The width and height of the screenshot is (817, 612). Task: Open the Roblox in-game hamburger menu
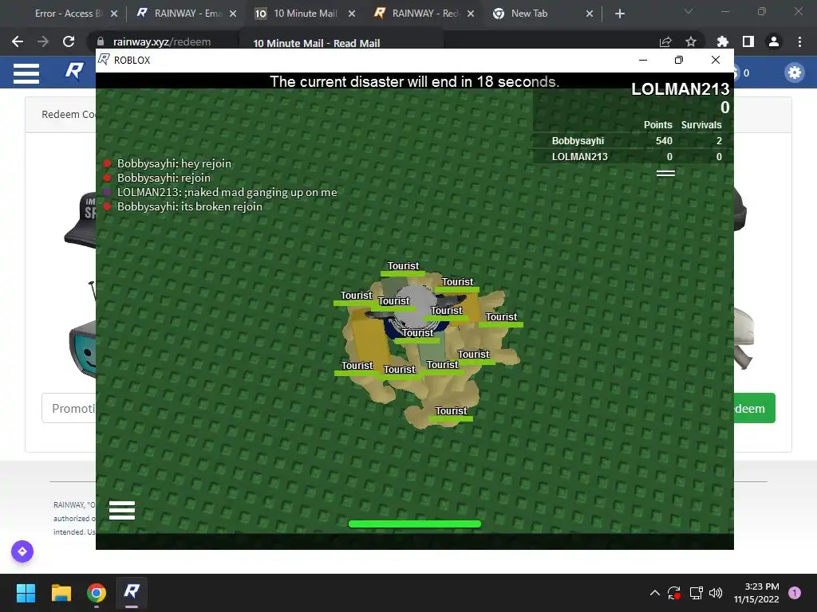(122, 510)
